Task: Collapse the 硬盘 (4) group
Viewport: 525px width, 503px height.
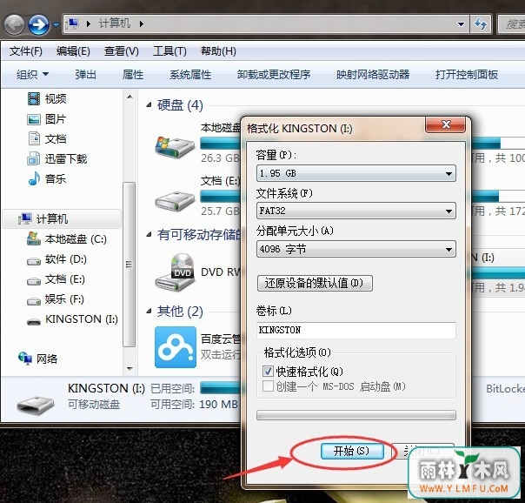Action: point(149,105)
